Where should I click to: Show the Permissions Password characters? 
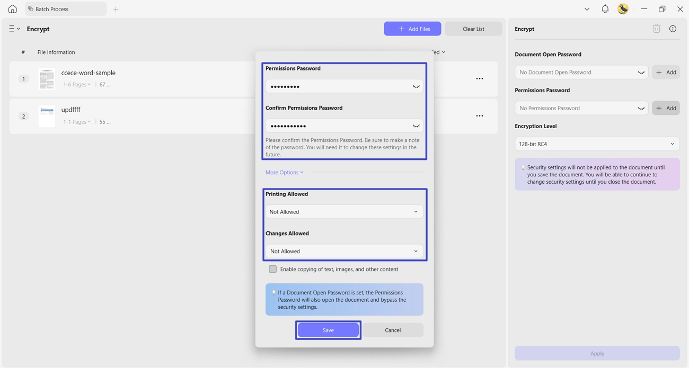point(416,86)
